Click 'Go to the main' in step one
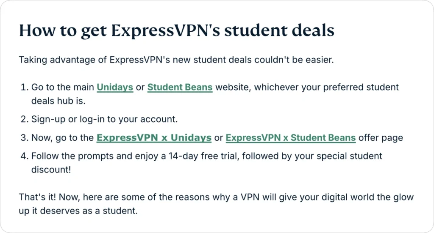This screenshot has width=434, height=233. click(63, 88)
